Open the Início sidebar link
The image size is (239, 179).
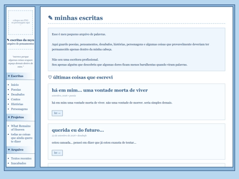(x=15, y=85)
